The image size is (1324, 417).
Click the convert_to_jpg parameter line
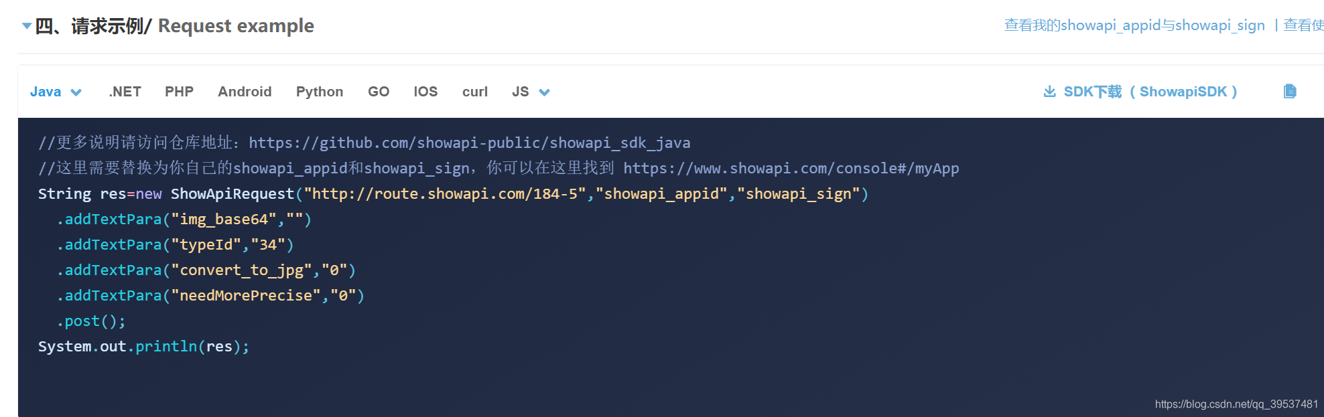tap(206, 270)
